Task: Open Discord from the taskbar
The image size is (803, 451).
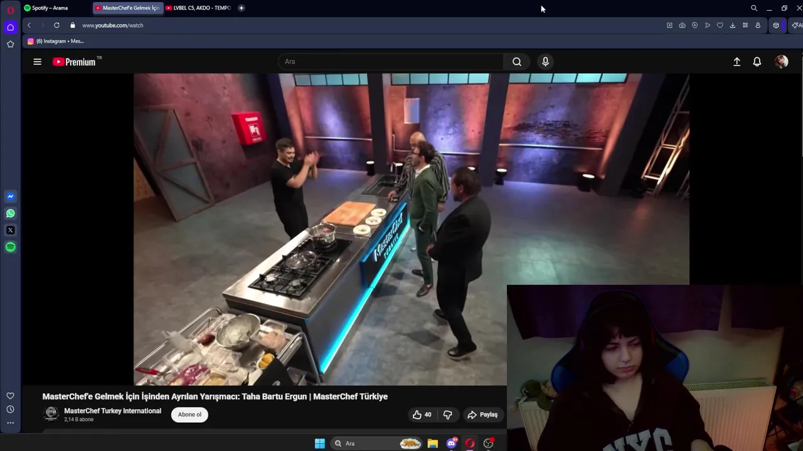Action: pos(452,443)
